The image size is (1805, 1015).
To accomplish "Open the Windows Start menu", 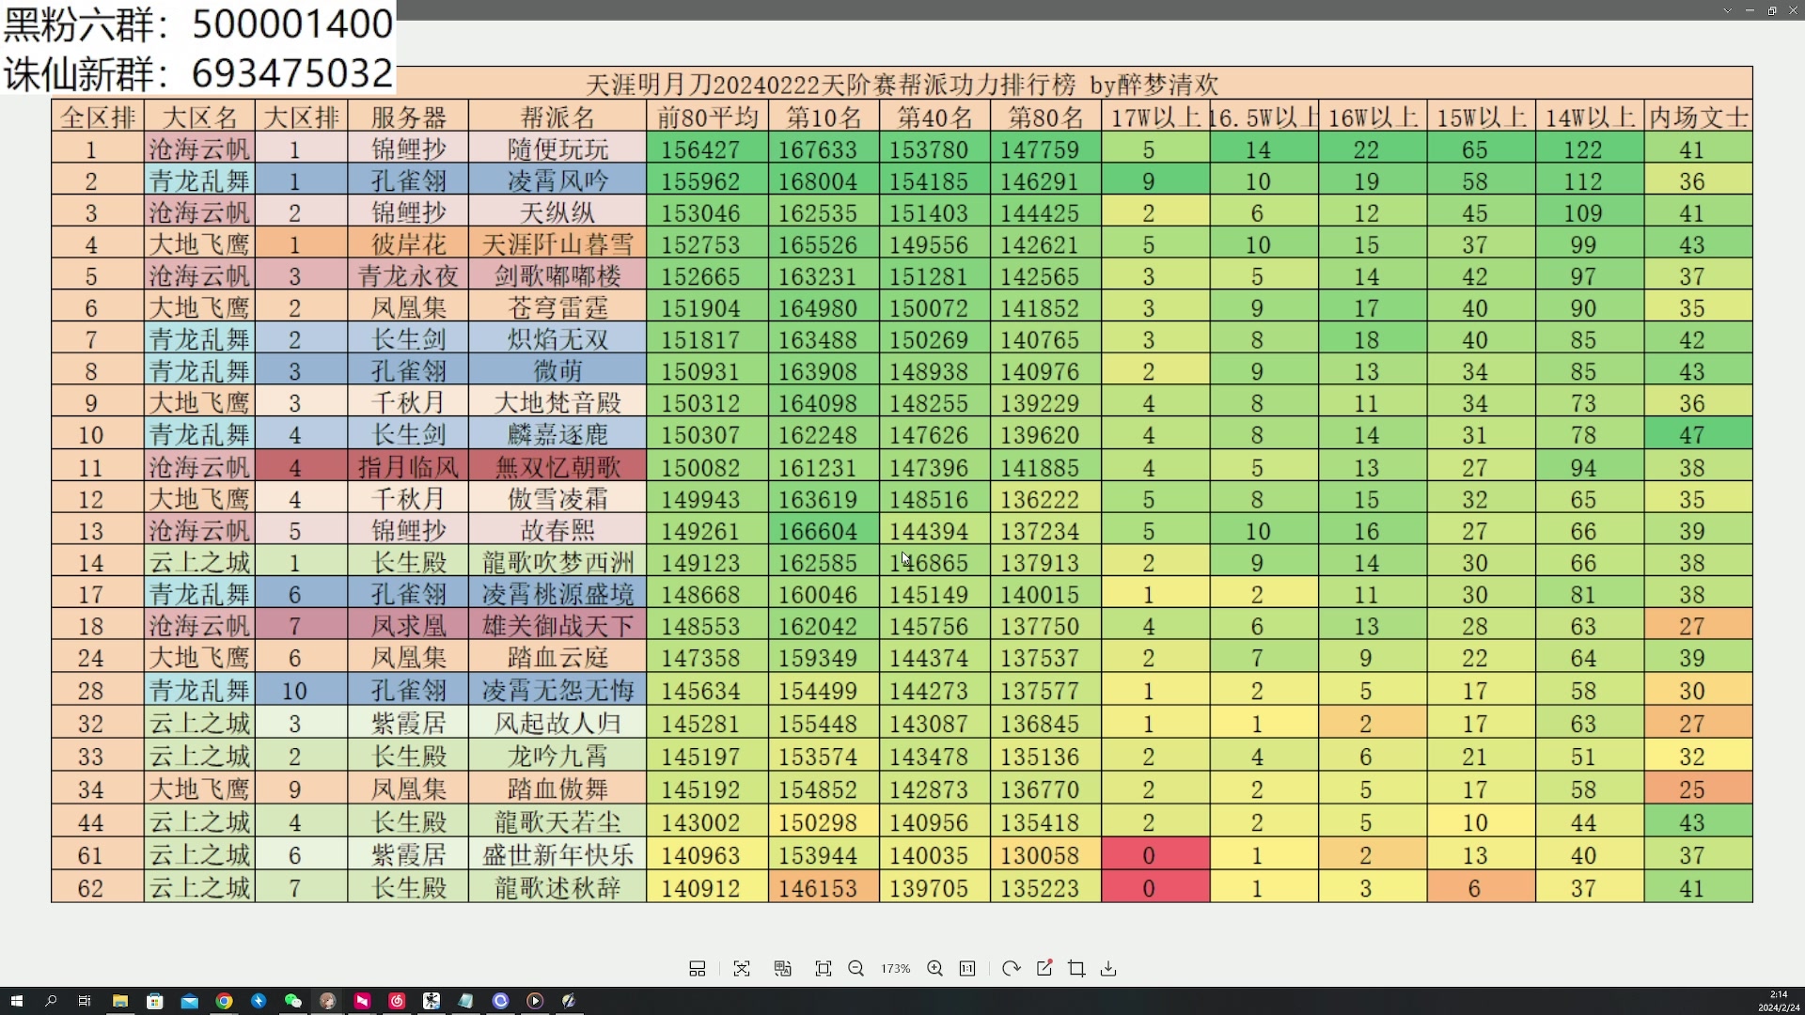I will pos(16,1001).
